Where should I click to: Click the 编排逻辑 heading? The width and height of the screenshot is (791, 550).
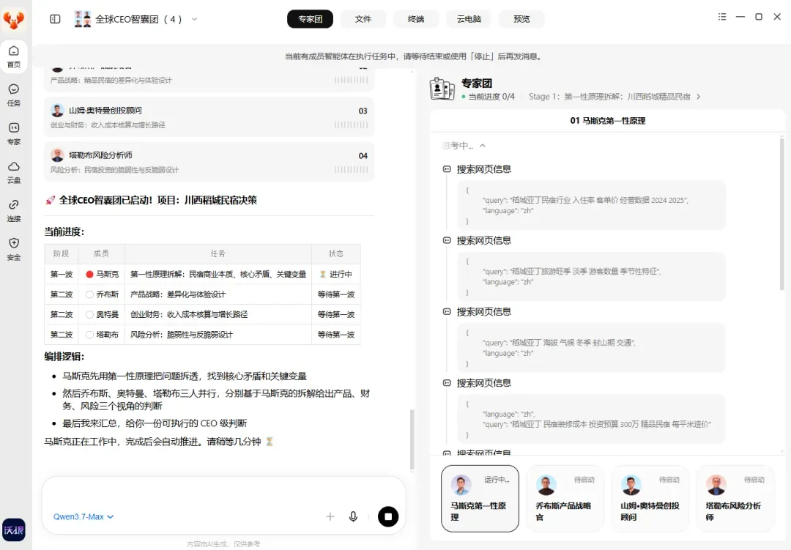[x=64, y=356]
